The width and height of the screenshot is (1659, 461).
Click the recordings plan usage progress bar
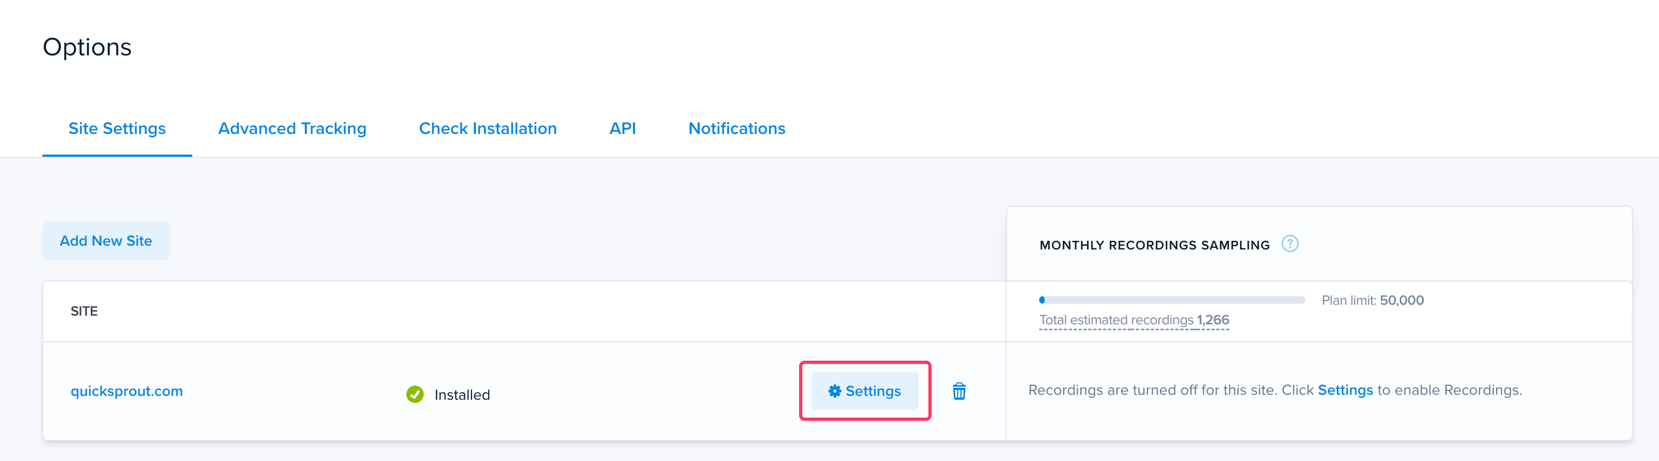tap(1172, 299)
